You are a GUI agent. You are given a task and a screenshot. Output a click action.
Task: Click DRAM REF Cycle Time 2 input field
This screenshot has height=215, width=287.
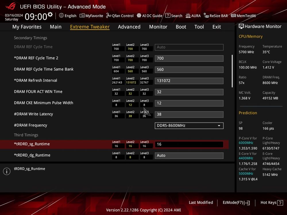click(x=189, y=58)
